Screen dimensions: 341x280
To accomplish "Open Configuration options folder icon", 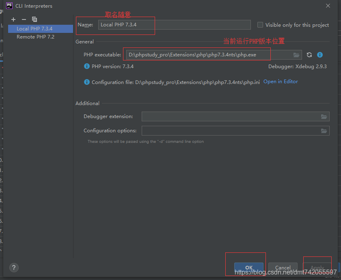I will (x=324, y=131).
